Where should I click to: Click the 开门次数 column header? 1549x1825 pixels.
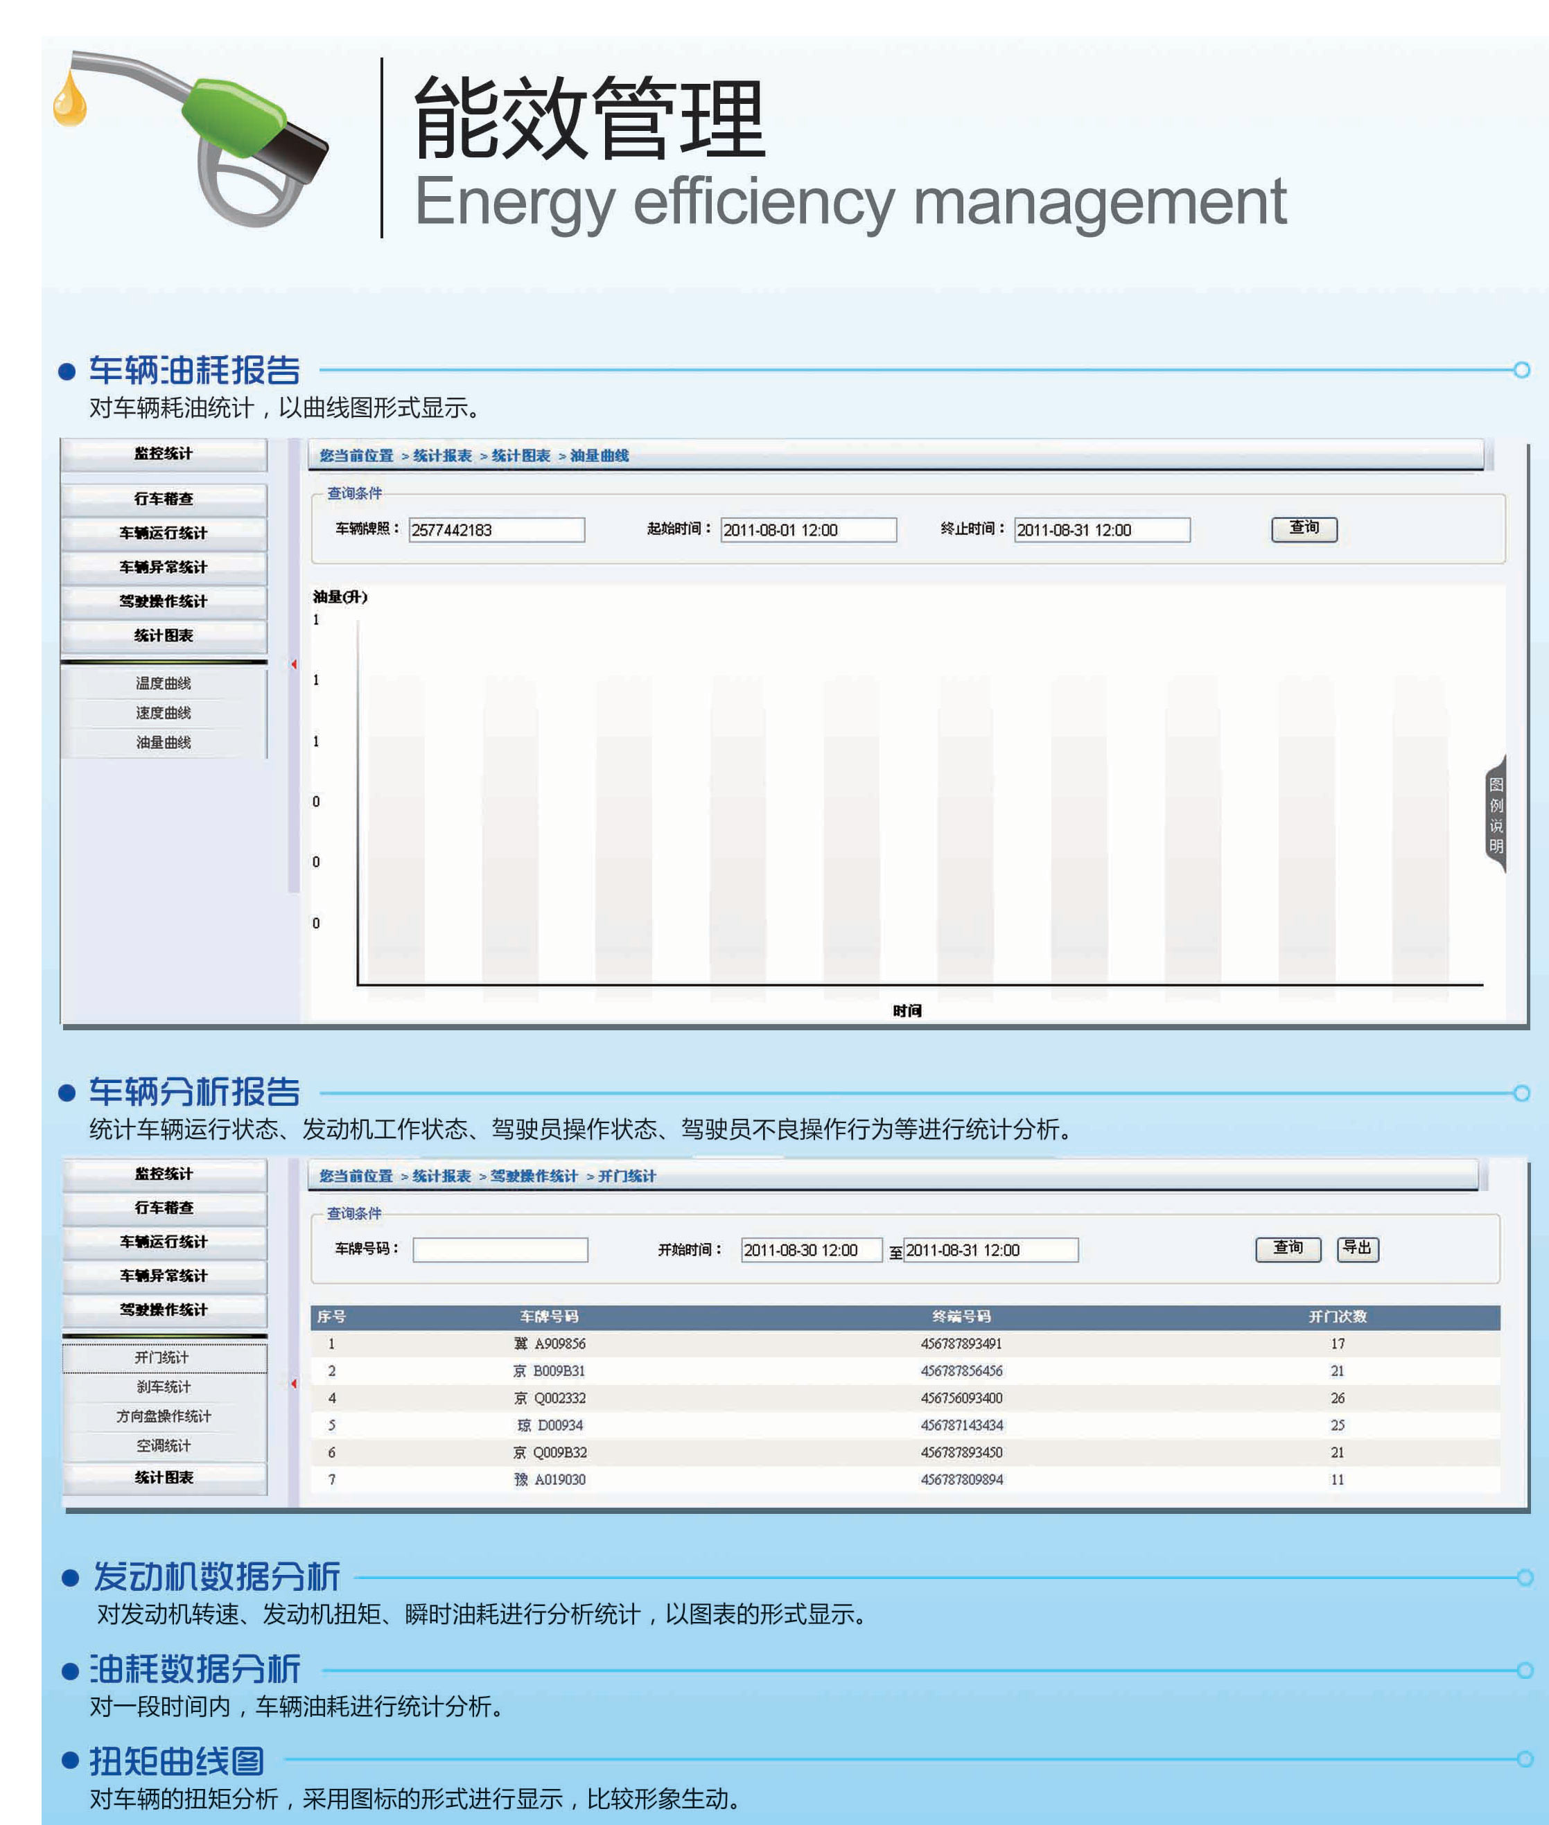pos(1336,1316)
